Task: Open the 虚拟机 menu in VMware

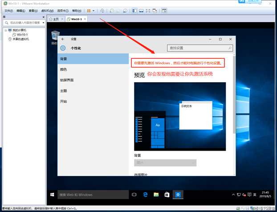Action: tap(47, 11)
